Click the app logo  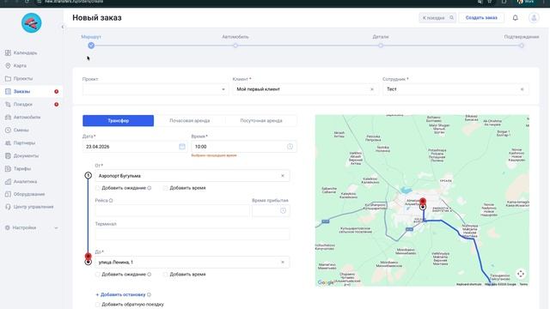point(31,23)
